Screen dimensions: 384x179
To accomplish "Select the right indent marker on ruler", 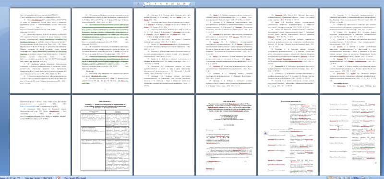I will pos(190,4).
